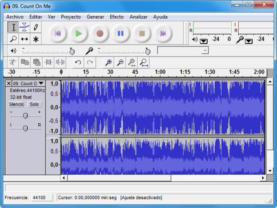The width and height of the screenshot is (277, 208).
Task: Start playback with Play button
Action: (x=78, y=33)
